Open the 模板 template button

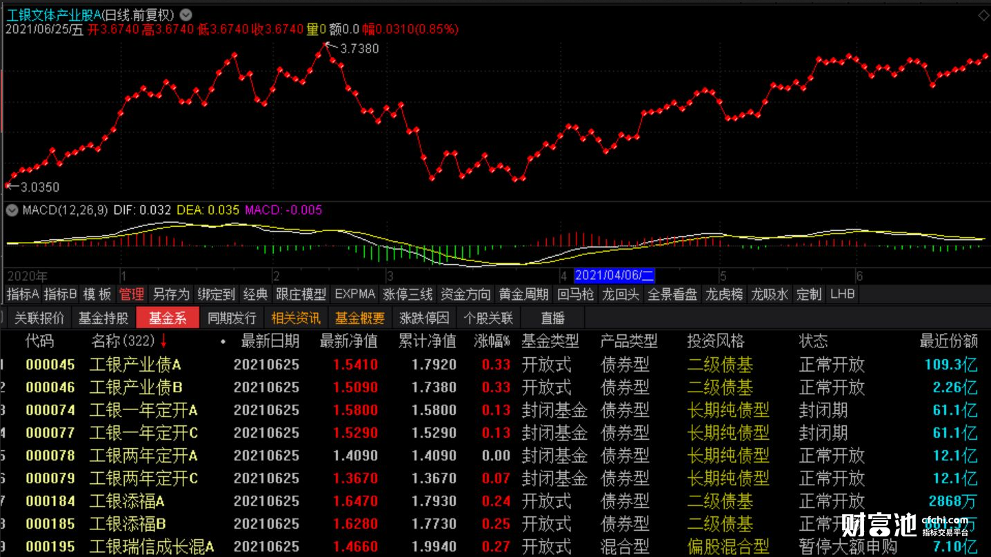click(x=97, y=294)
